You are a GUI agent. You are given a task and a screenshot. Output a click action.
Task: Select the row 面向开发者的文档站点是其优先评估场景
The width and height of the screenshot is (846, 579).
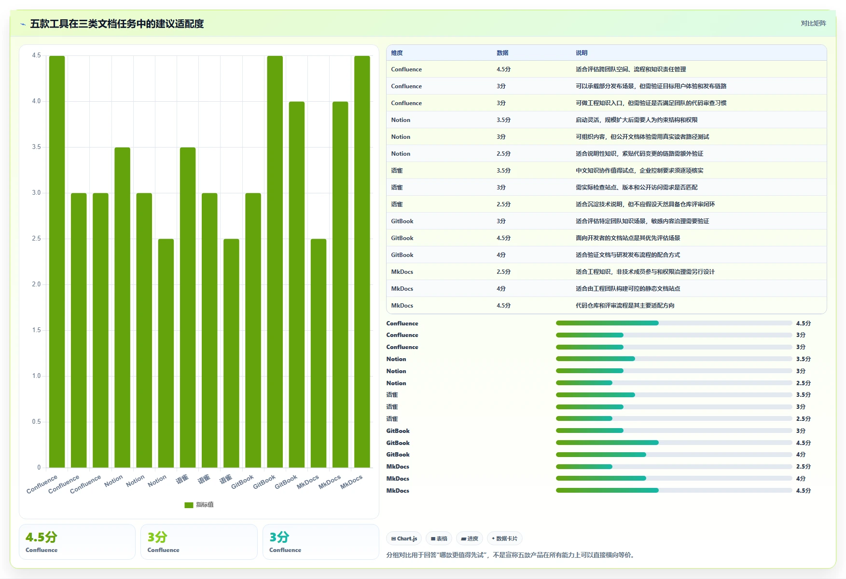pos(606,238)
